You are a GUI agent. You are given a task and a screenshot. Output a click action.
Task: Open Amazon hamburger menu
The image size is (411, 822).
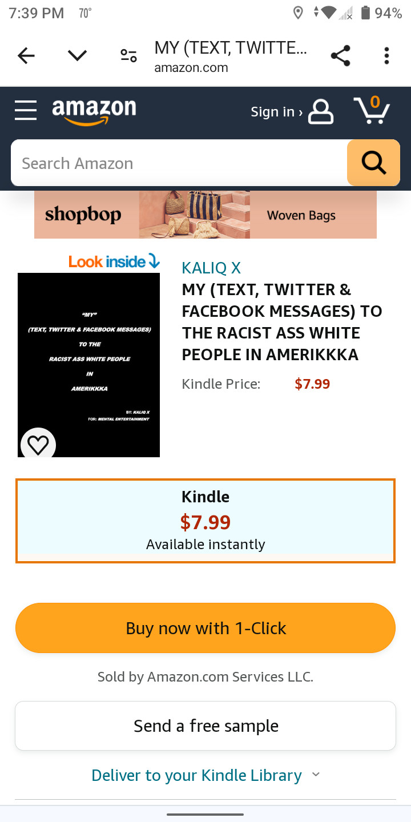(x=26, y=110)
